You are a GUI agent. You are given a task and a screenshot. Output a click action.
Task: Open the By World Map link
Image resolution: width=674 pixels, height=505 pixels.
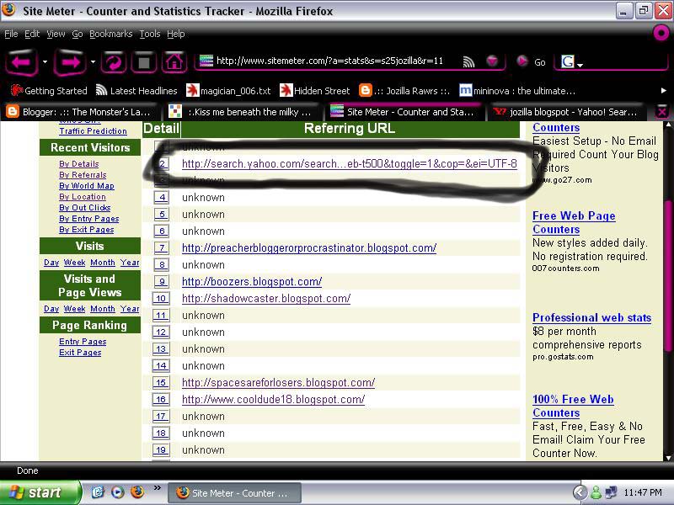[87, 186]
